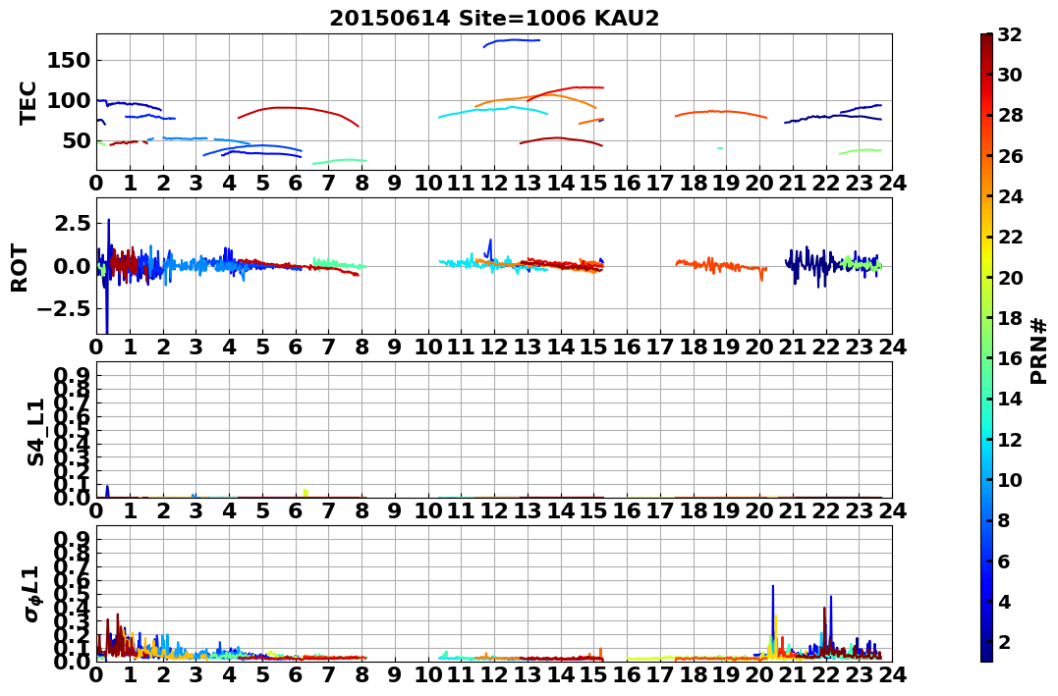Click colorbar tick label '14'
This screenshot has height=696, width=1058.
1010,399
